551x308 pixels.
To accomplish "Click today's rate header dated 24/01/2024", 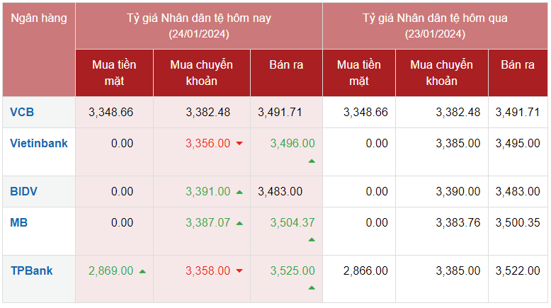I will pos(199,25).
